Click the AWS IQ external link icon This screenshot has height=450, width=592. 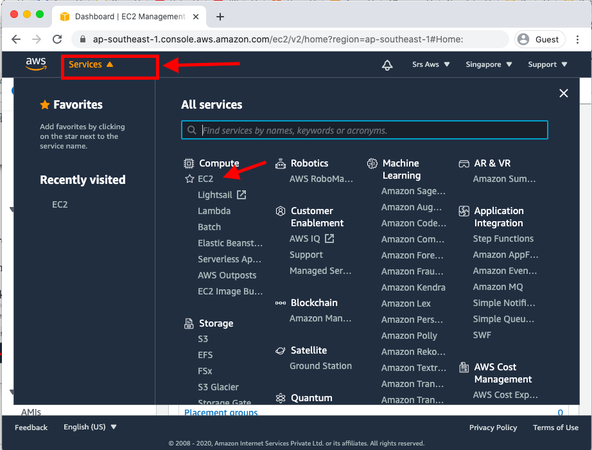pyautogui.click(x=329, y=239)
